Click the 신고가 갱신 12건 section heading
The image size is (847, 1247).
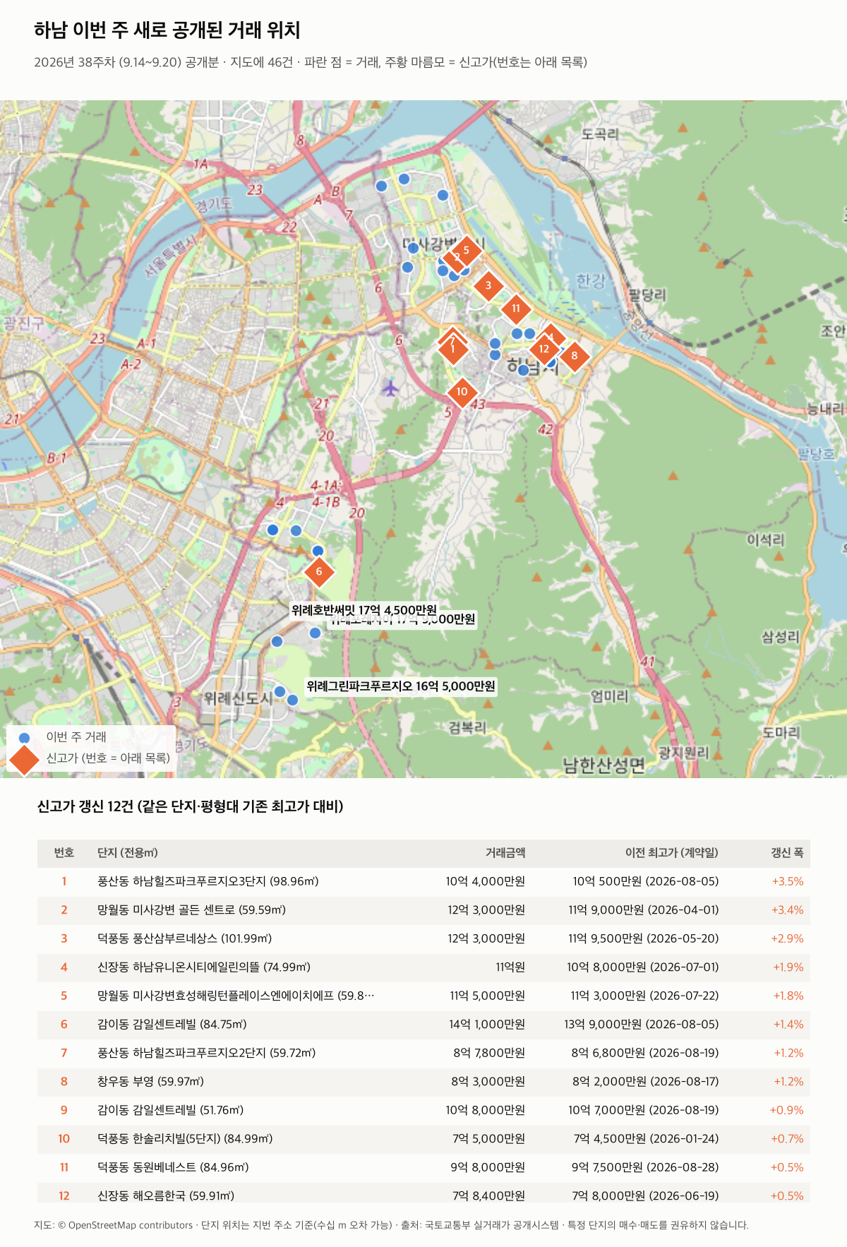point(190,806)
